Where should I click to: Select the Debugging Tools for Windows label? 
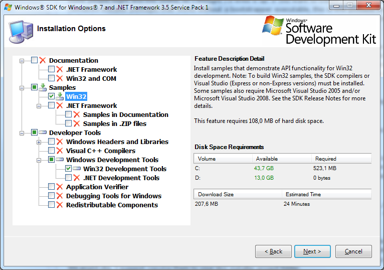[114, 196]
